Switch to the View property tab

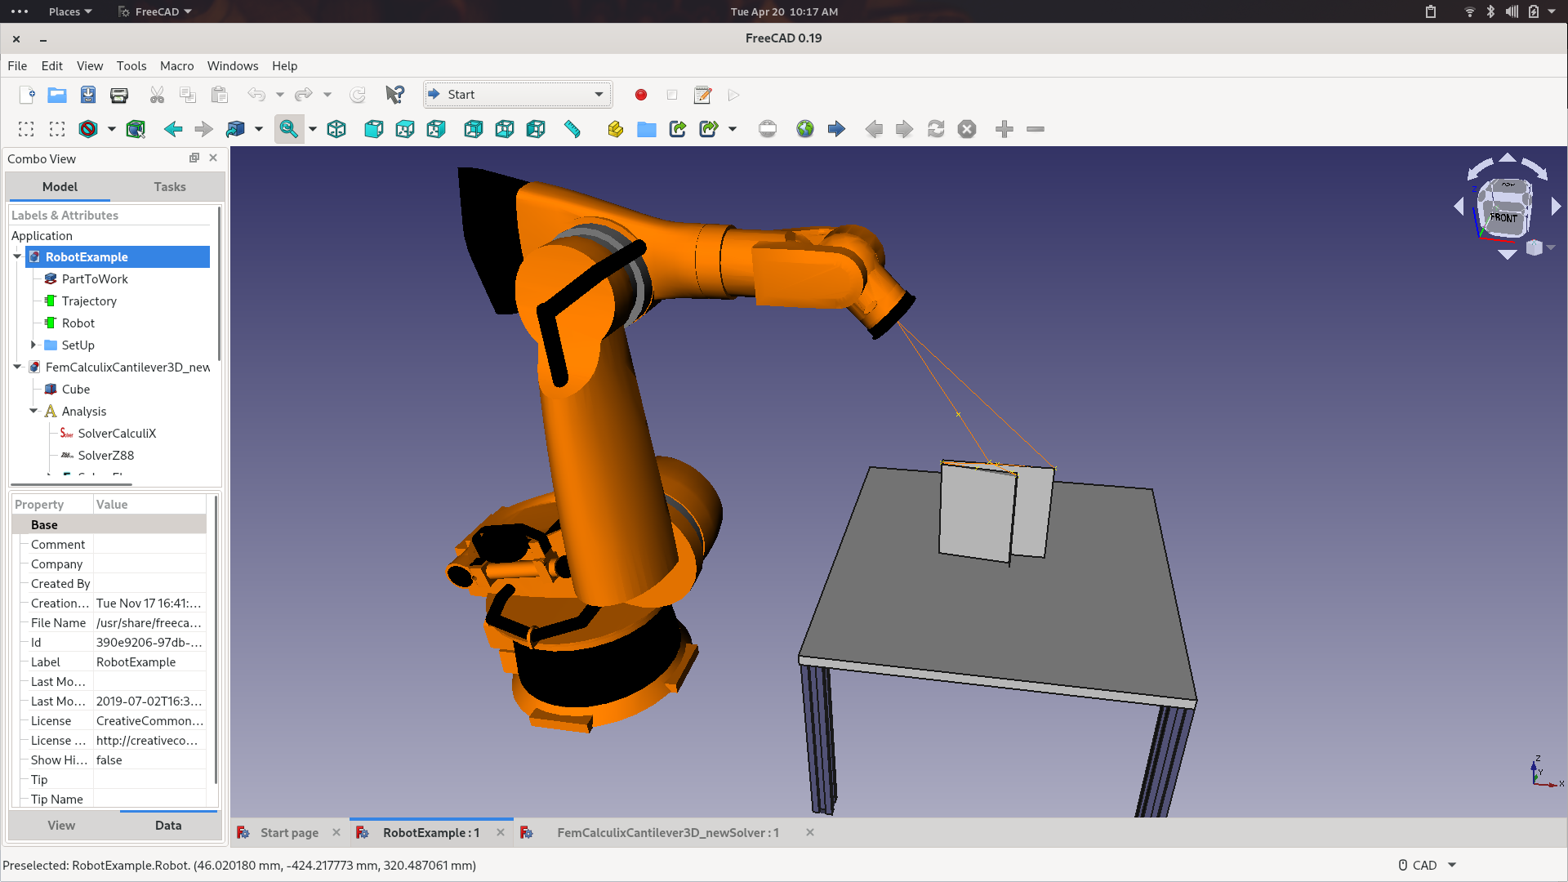pos(61,826)
